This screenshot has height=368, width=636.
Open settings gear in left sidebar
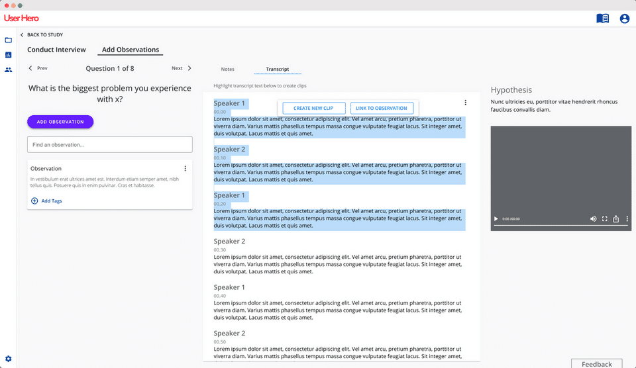(8, 359)
